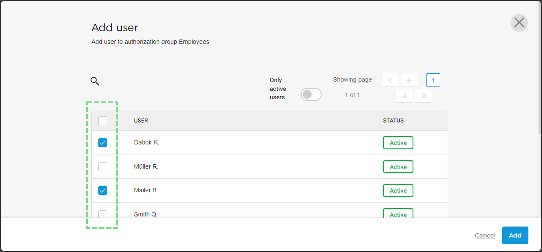
Task: Go to previous page arrow
Action: pos(409,80)
